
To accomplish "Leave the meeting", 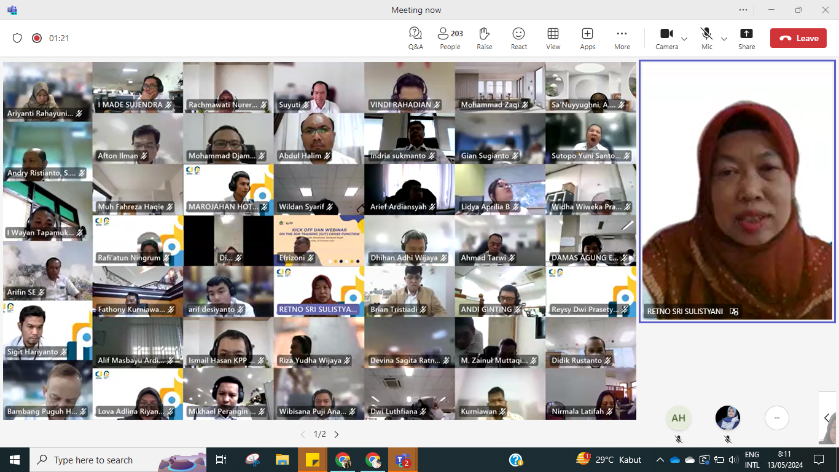I will point(798,38).
